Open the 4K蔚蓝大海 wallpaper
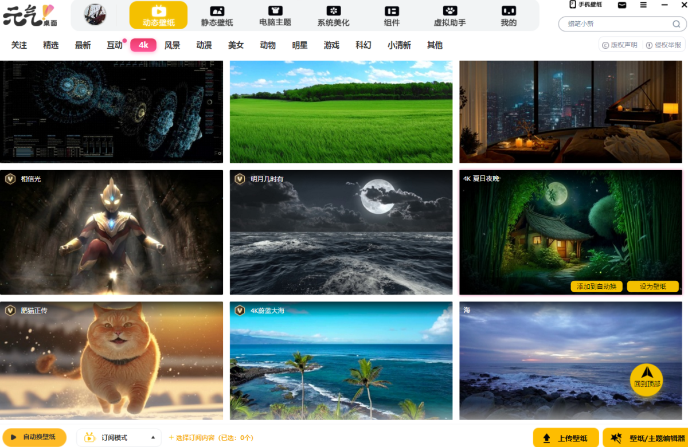 (x=341, y=361)
